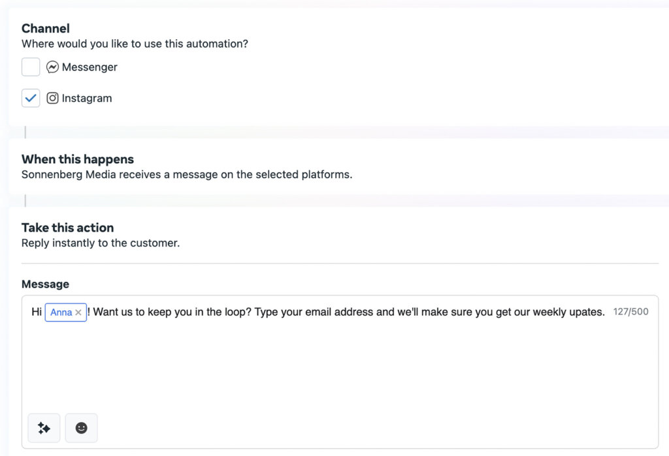Click the Message field label
669x456 pixels.
point(45,284)
